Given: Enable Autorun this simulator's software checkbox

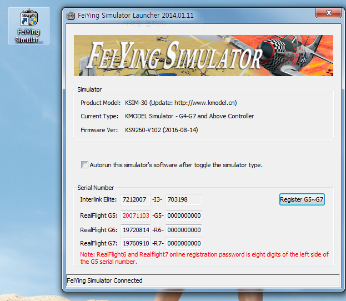Looking at the screenshot, I should 84,164.
